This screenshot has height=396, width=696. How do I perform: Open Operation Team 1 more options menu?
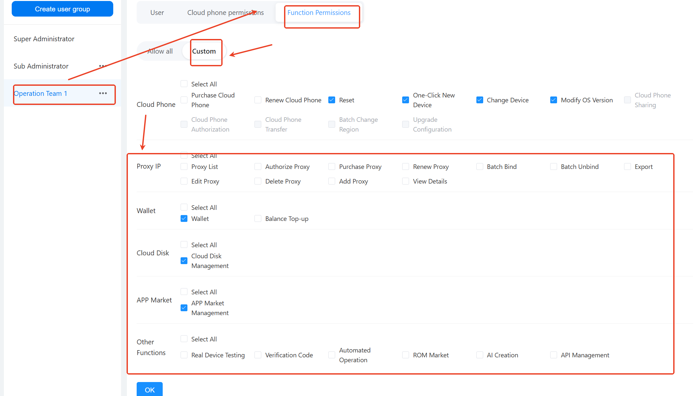[x=103, y=94]
